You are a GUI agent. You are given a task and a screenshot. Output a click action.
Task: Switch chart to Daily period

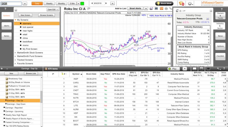click(37, 3)
